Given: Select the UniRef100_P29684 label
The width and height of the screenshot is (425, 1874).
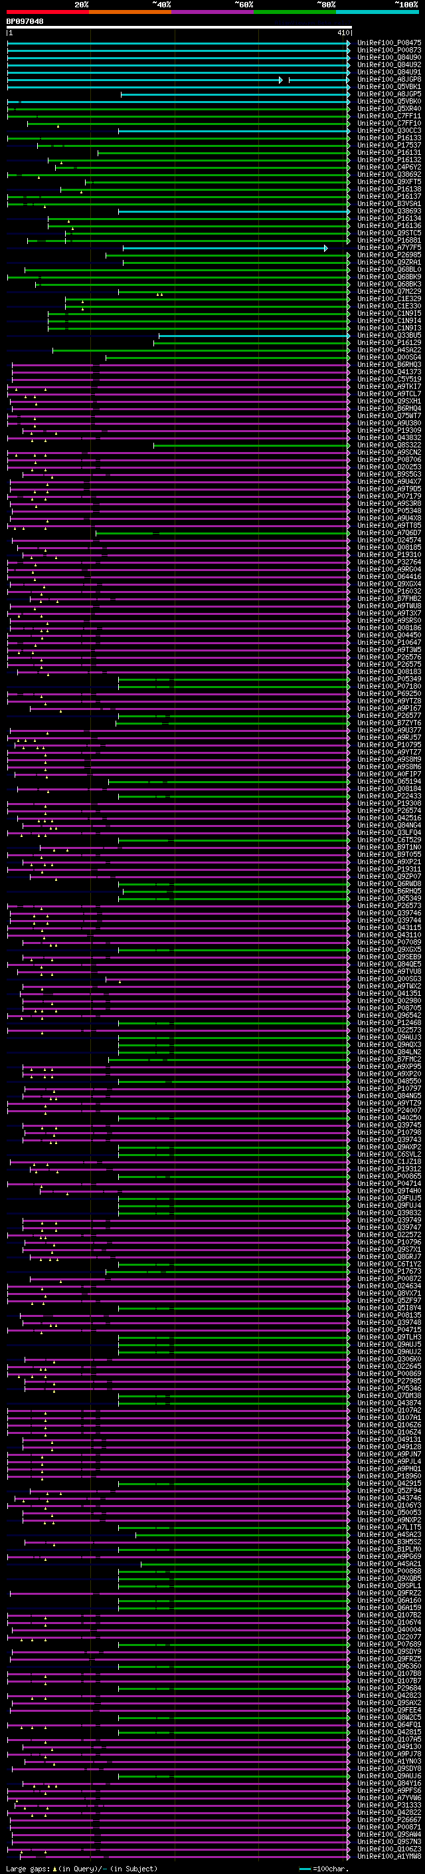Looking at the screenshot, I should tap(389, 1688).
